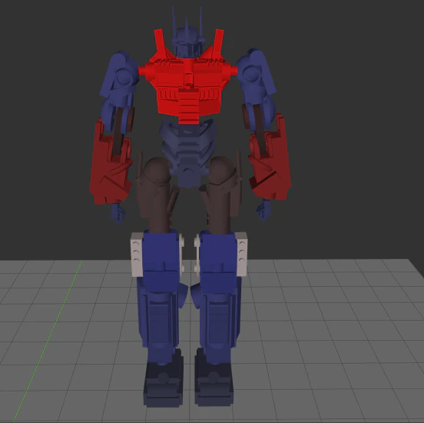Image resolution: width=424 pixels, height=423 pixels.
Task: Select the green axis line on the grid
Action: tap(48, 341)
